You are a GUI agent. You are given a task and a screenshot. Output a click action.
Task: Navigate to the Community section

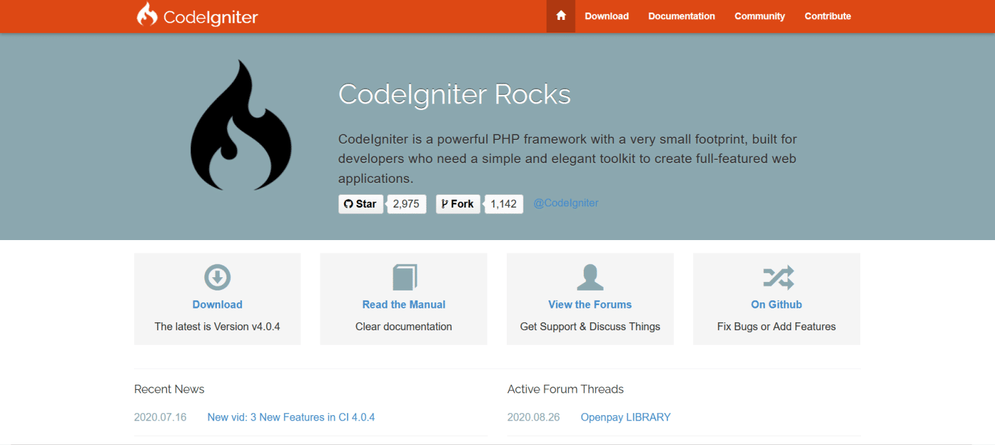point(760,15)
